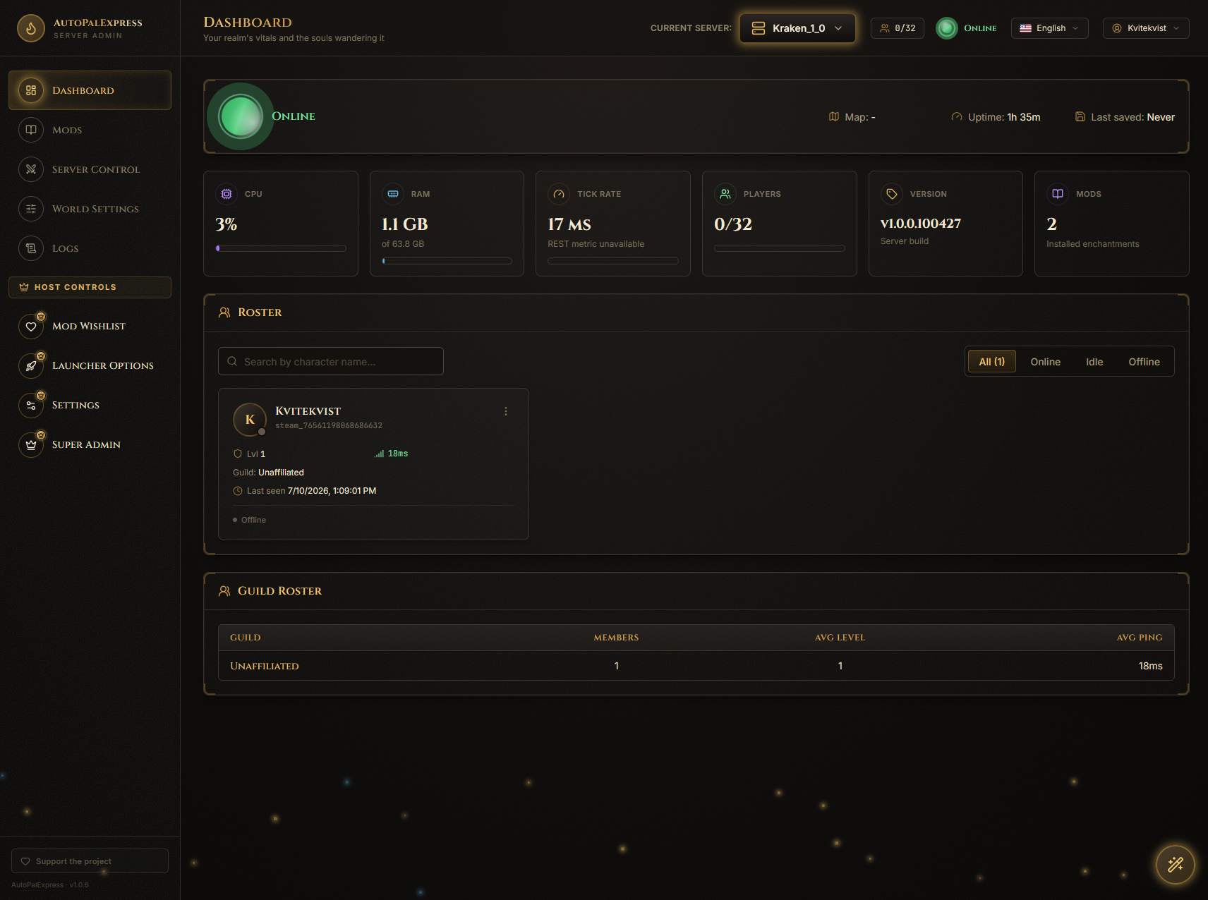Open the Dashboard sidebar item
This screenshot has width=1208, height=900.
click(x=90, y=90)
